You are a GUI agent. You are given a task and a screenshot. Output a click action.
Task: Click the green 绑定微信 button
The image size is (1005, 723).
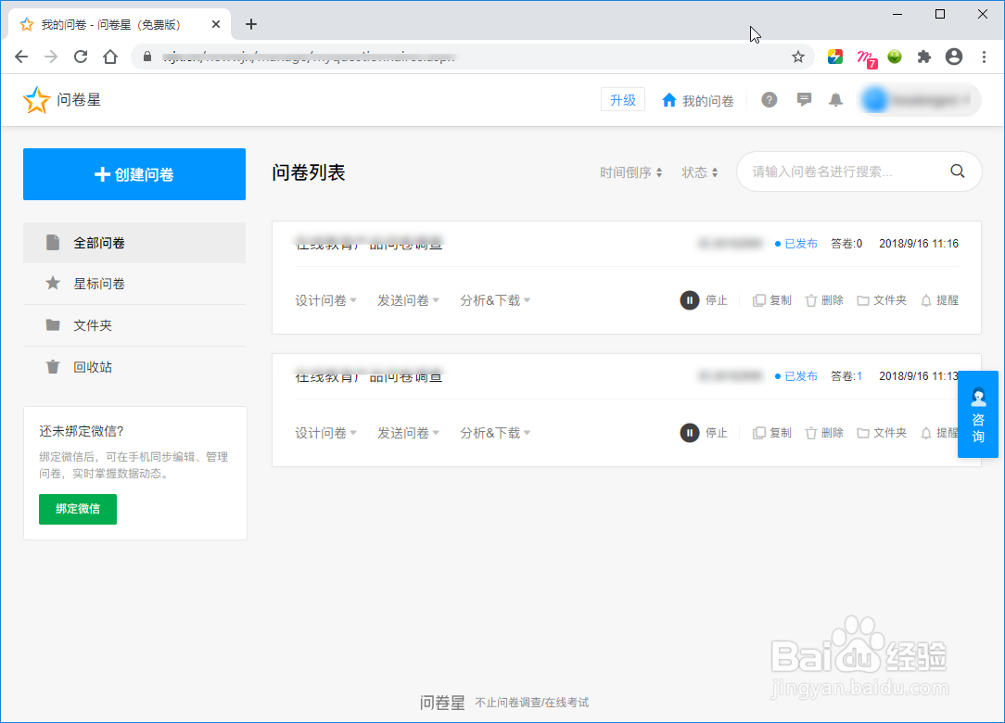point(77,509)
